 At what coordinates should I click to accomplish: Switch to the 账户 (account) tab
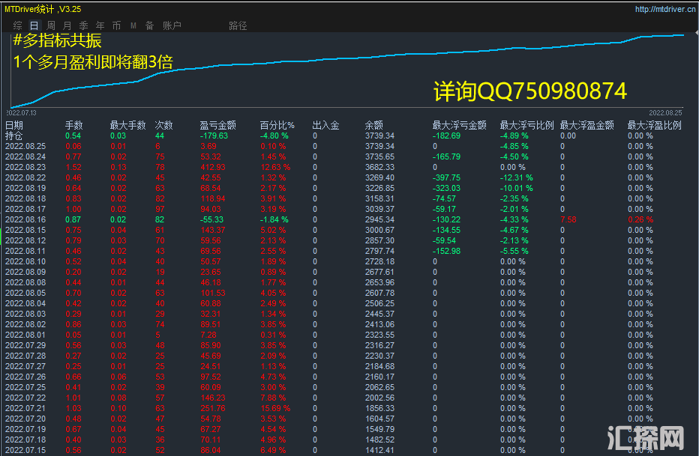click(172, 25)
